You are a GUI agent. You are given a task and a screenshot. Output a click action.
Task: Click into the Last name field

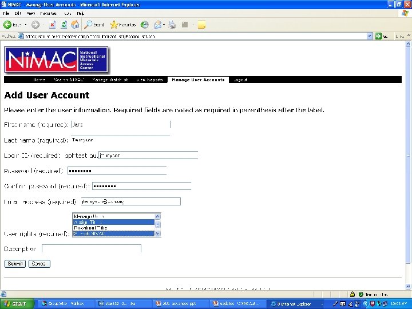(x=121, y=140)
